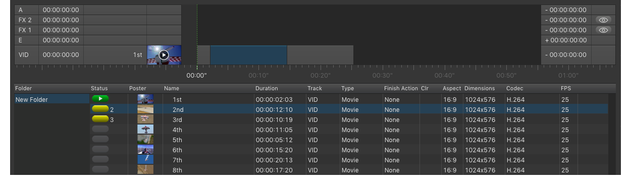Screen dimensions: 631x185
Task: Click the 01:00" mark on time ruler
Action: point(568,76)
